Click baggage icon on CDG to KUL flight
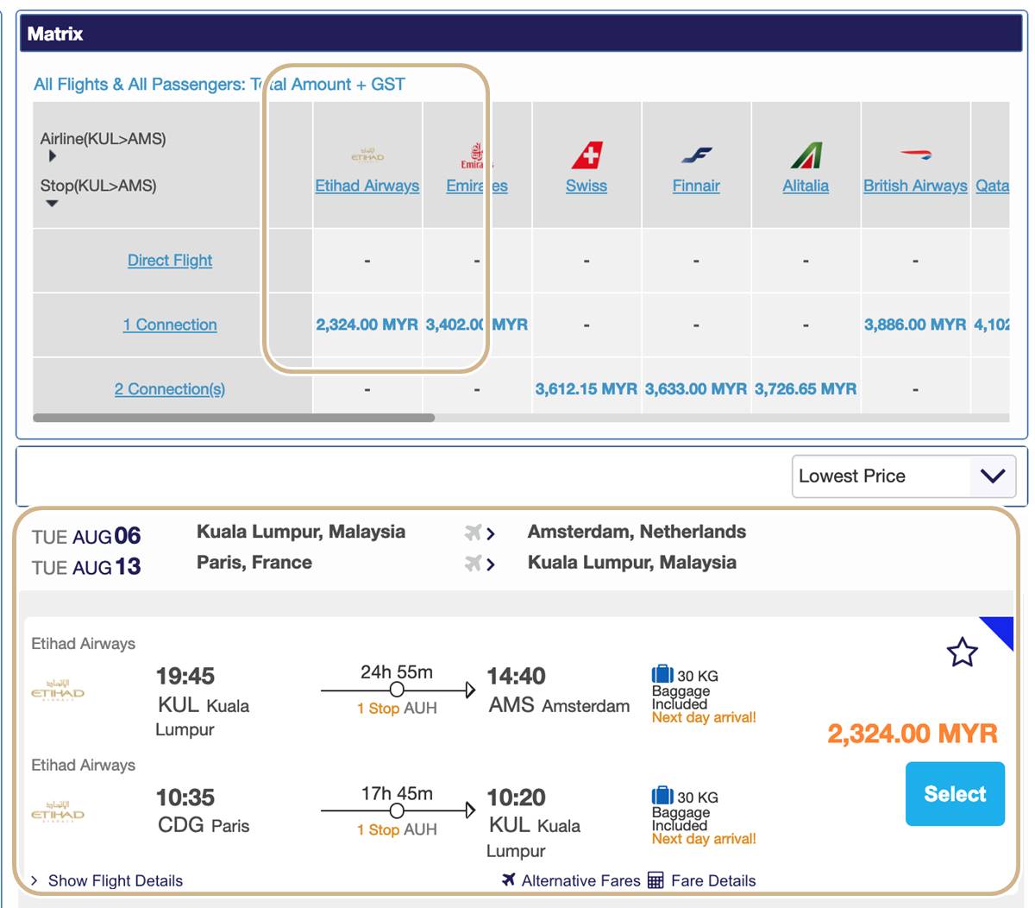Screen dimensions: 1035x908 coord(662,796)
